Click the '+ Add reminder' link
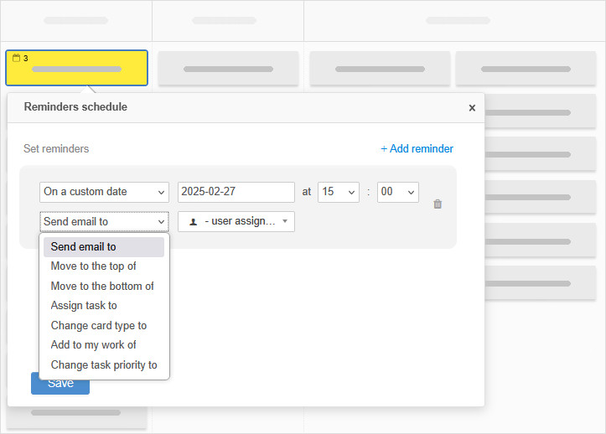 pos(417,149)
